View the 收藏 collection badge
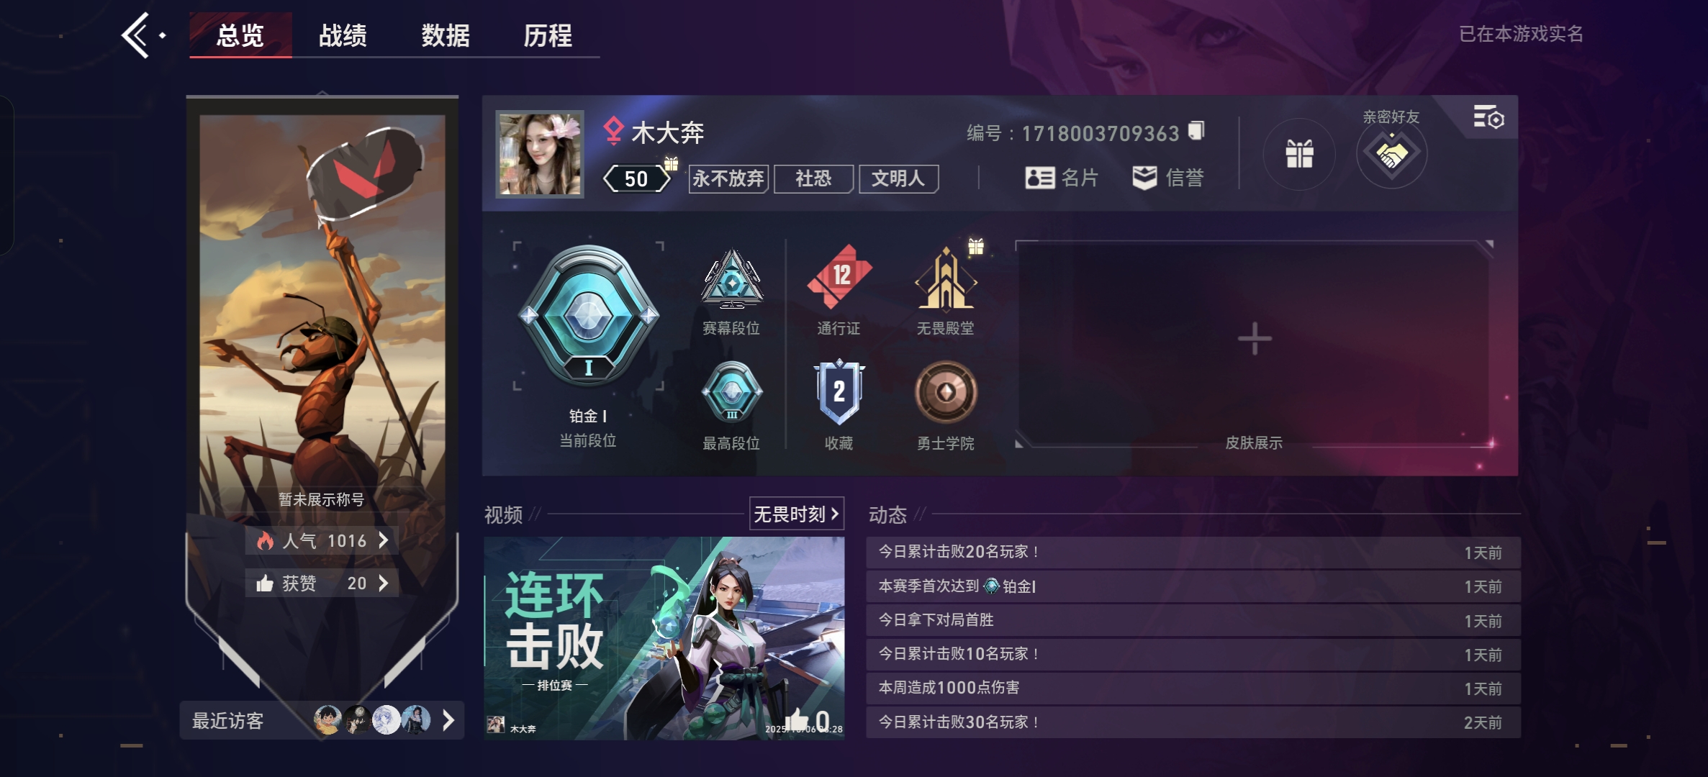The width and height of the screenshot is (1708, 777). tap(839, 393)
